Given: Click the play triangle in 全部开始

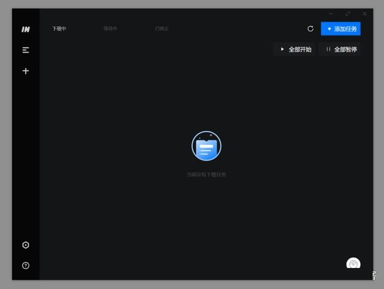Looking at the screenshot, I should [283, 49].
